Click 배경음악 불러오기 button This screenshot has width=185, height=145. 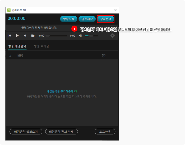pyautogui.click(x=26, y=132)
